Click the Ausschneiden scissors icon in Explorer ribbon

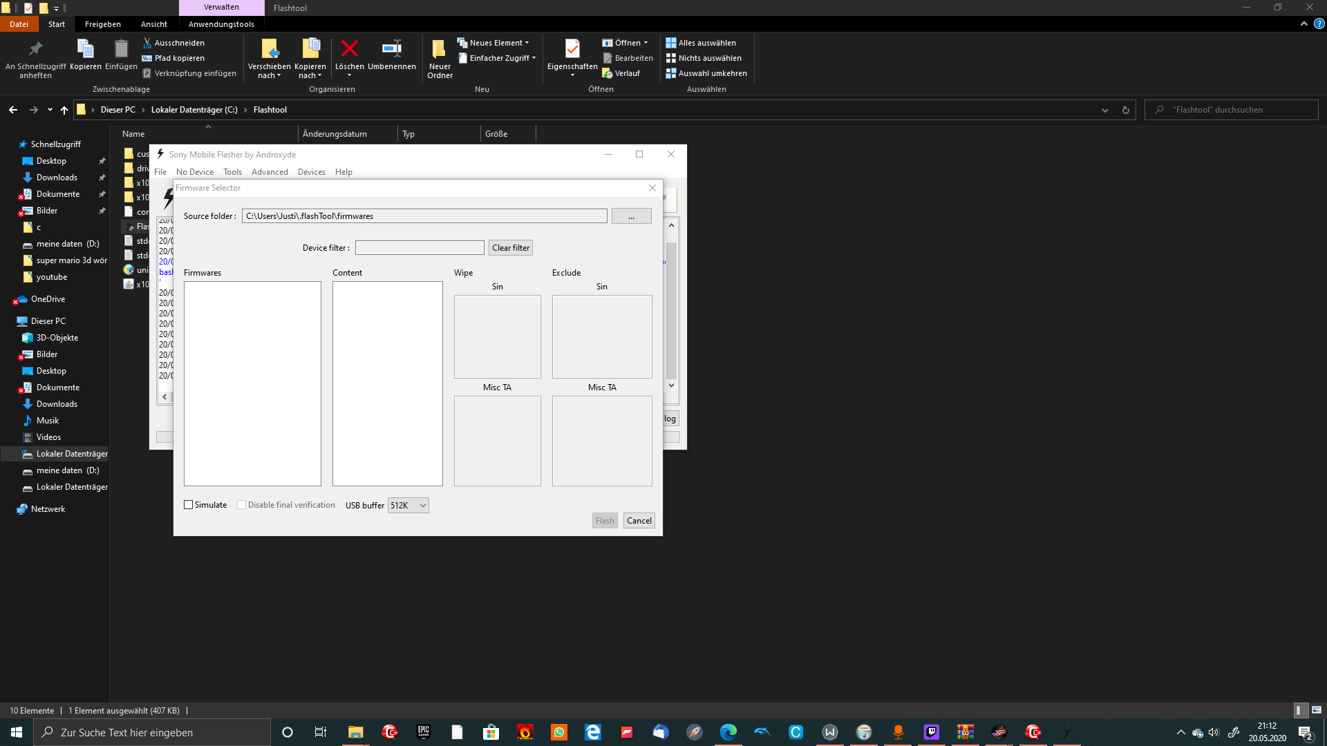pos(147,43)
